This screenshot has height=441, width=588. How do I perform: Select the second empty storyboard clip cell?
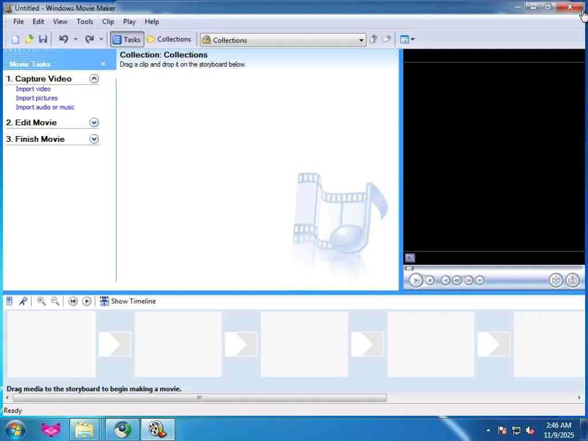[x=178, y=345]
